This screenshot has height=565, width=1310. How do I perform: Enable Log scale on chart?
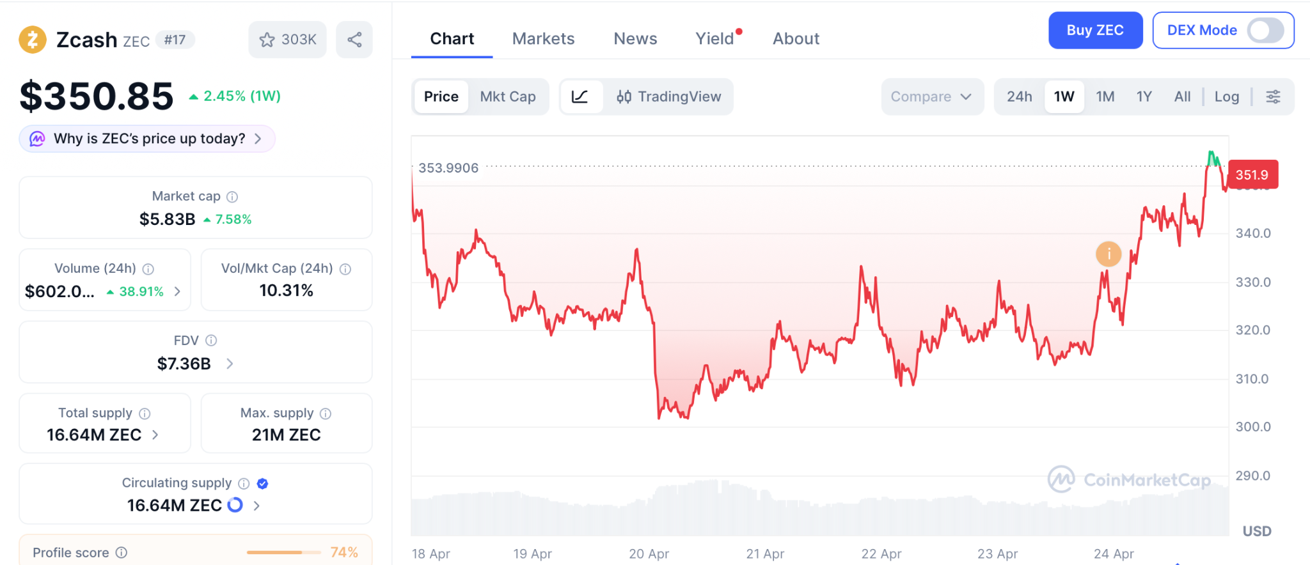[1226, 97]
